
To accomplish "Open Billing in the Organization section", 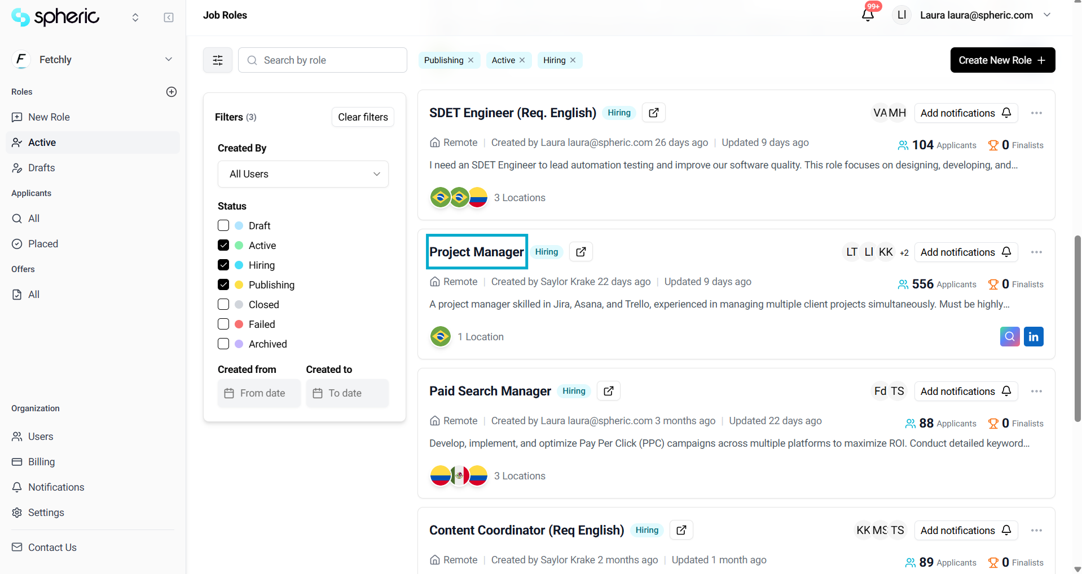I will (42, 462).
